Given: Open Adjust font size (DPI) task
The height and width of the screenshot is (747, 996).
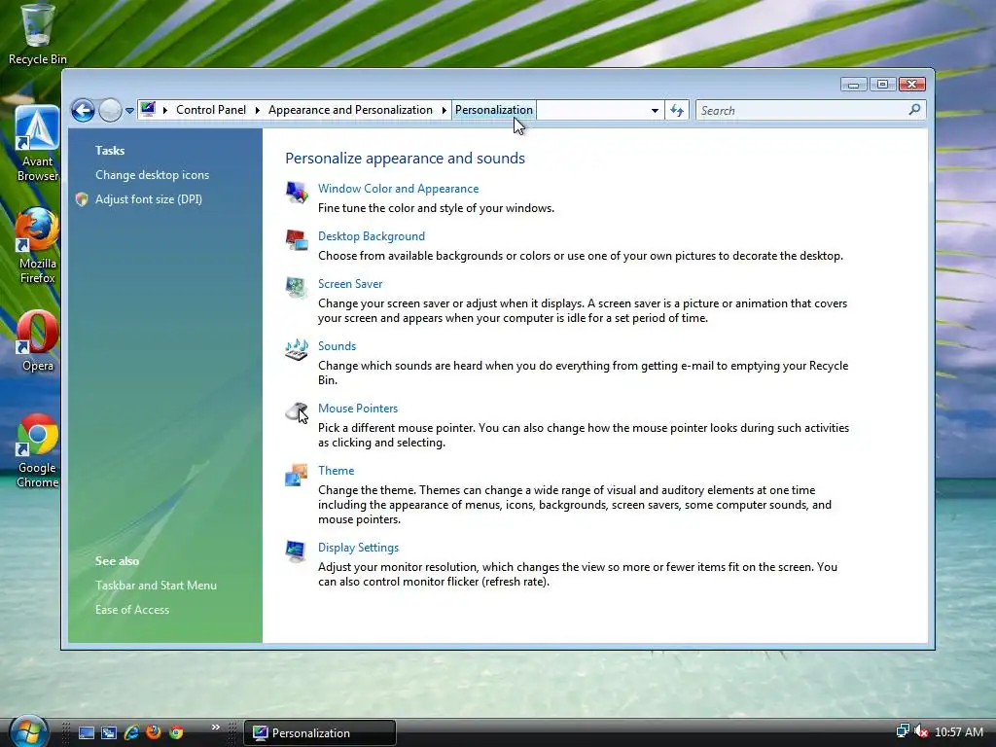Looking at the screenshot, I should click(149, 198).
